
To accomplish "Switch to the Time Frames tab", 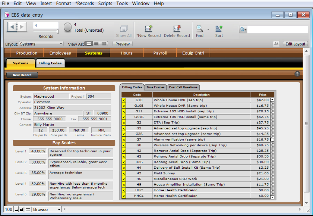I will tap(155, 87).
